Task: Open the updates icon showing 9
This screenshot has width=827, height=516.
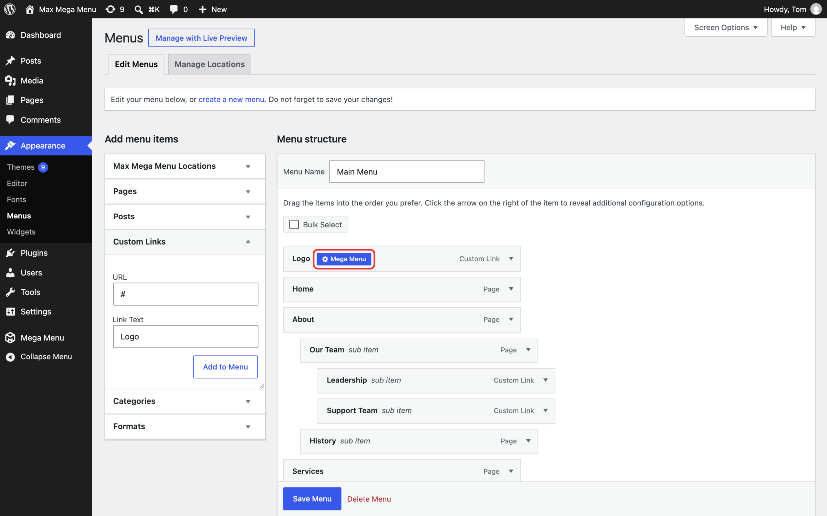Action: pos(110,9)
